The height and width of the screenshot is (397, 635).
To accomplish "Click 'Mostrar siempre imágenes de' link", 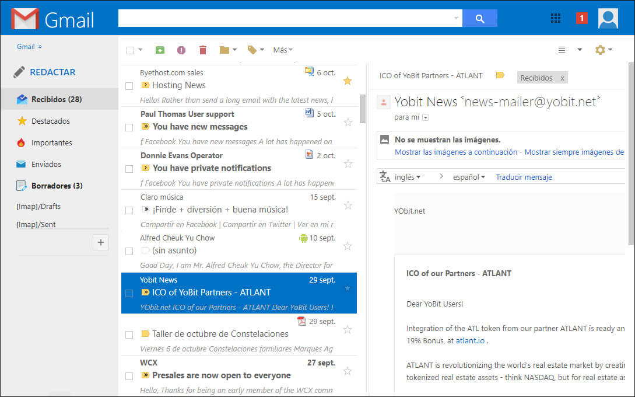I will point(574,152).
